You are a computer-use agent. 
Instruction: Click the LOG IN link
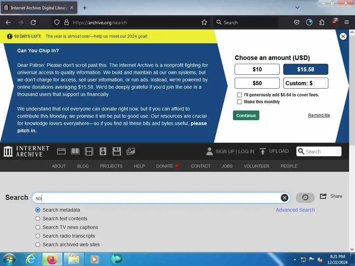pyautogui.click(x=246, y=151)
